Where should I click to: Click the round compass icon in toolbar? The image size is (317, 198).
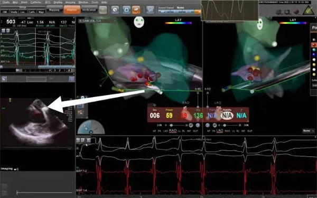pyautogui.click(x=115, y=10)
